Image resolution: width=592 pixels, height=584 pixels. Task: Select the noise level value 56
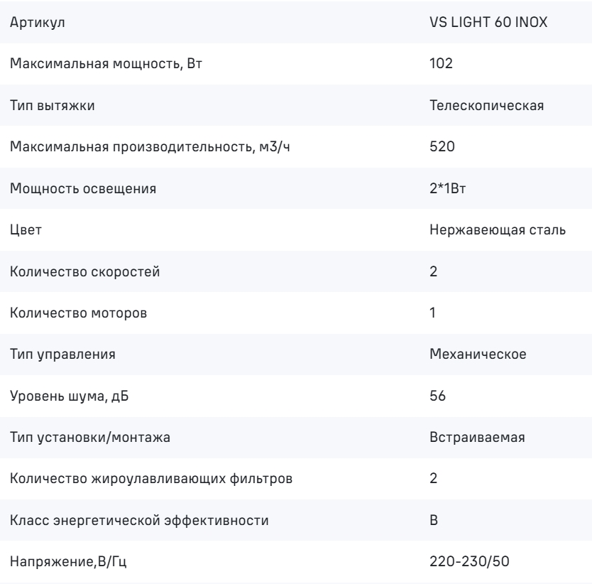(437, 396)
